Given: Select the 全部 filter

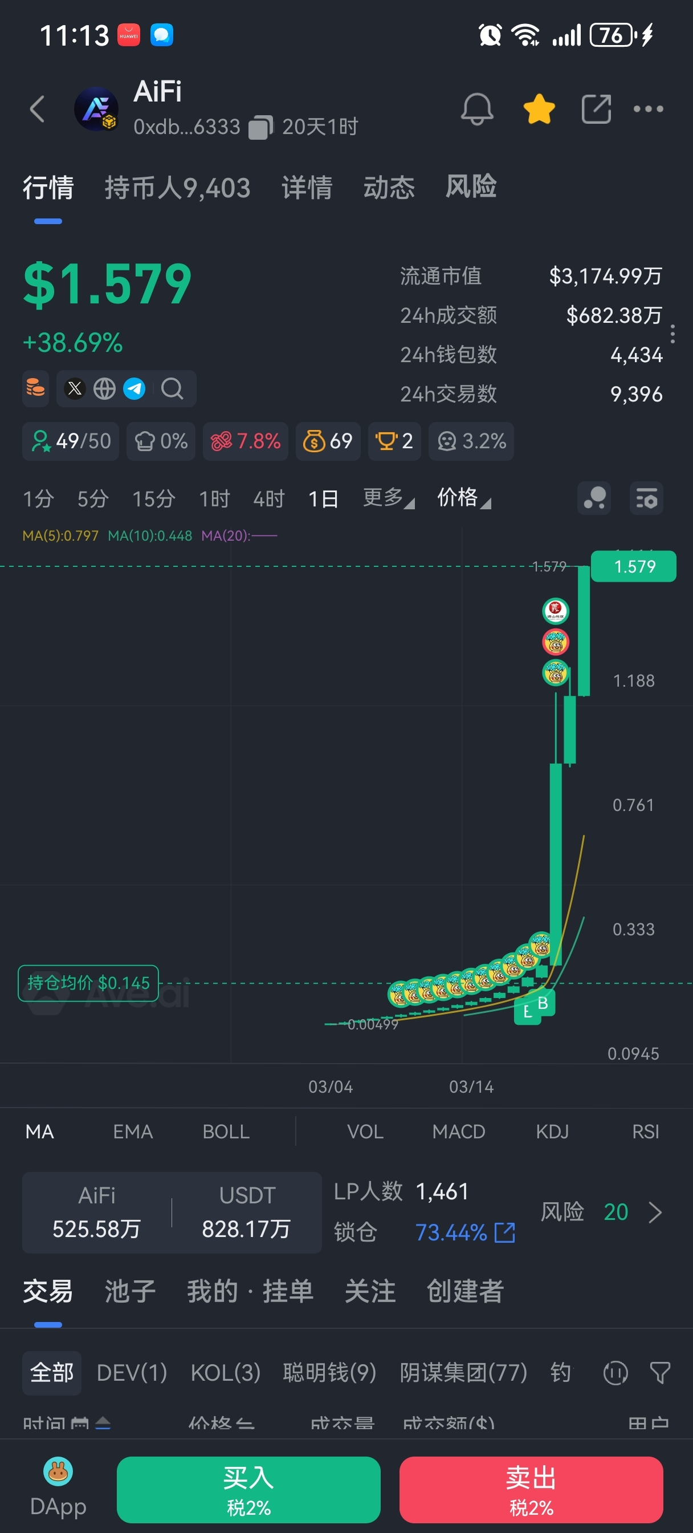Looking at the screenshot, I should click(52, 1373).
